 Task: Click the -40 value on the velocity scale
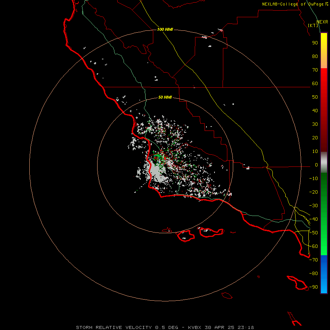313,219
